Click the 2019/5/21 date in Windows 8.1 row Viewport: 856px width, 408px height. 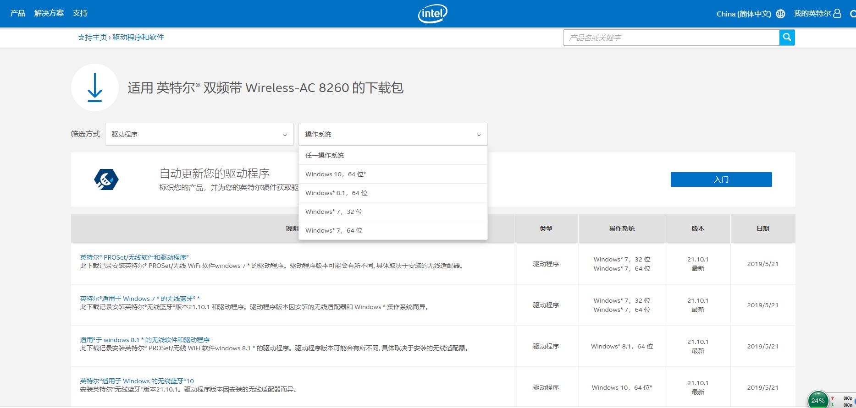pyautogui.click(x=762, y=346)
